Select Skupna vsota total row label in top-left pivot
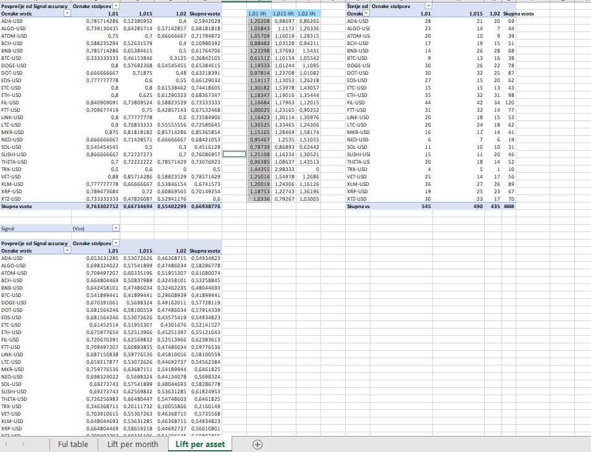Screen dimensions: 591x452 [x=17, y=206]
